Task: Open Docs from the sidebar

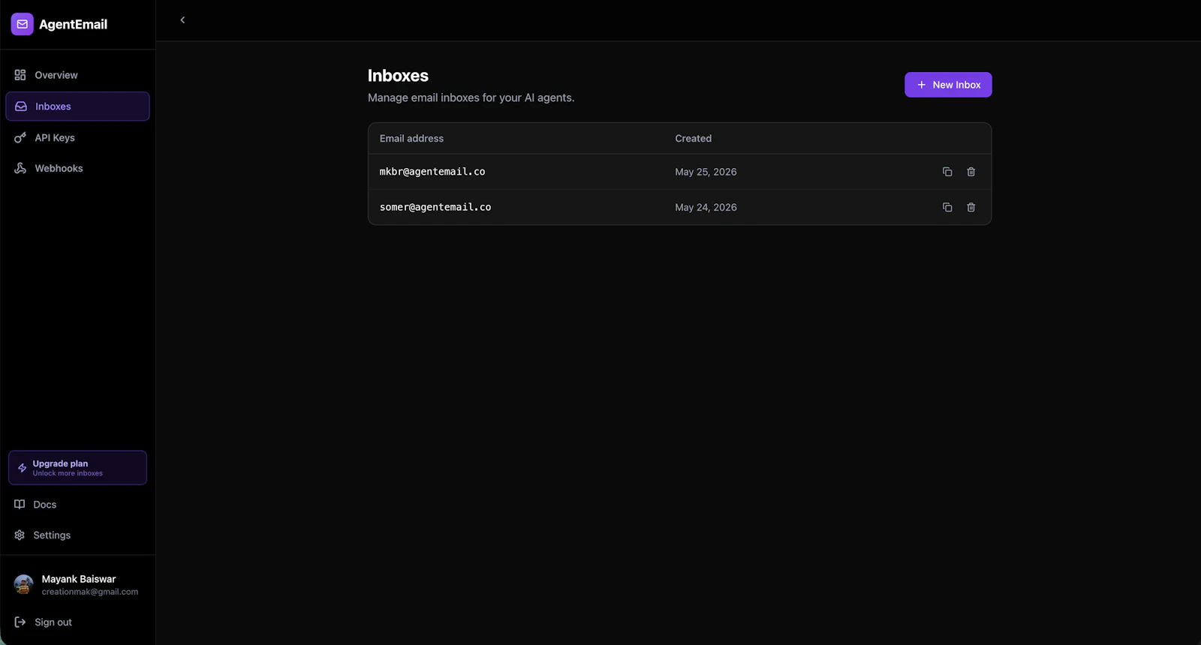Action: (77, 505)
